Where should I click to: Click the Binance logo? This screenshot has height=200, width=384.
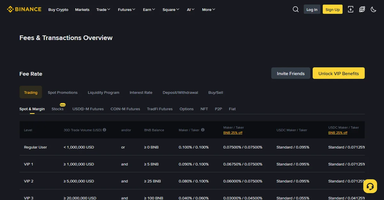click(x=24, y=9)
